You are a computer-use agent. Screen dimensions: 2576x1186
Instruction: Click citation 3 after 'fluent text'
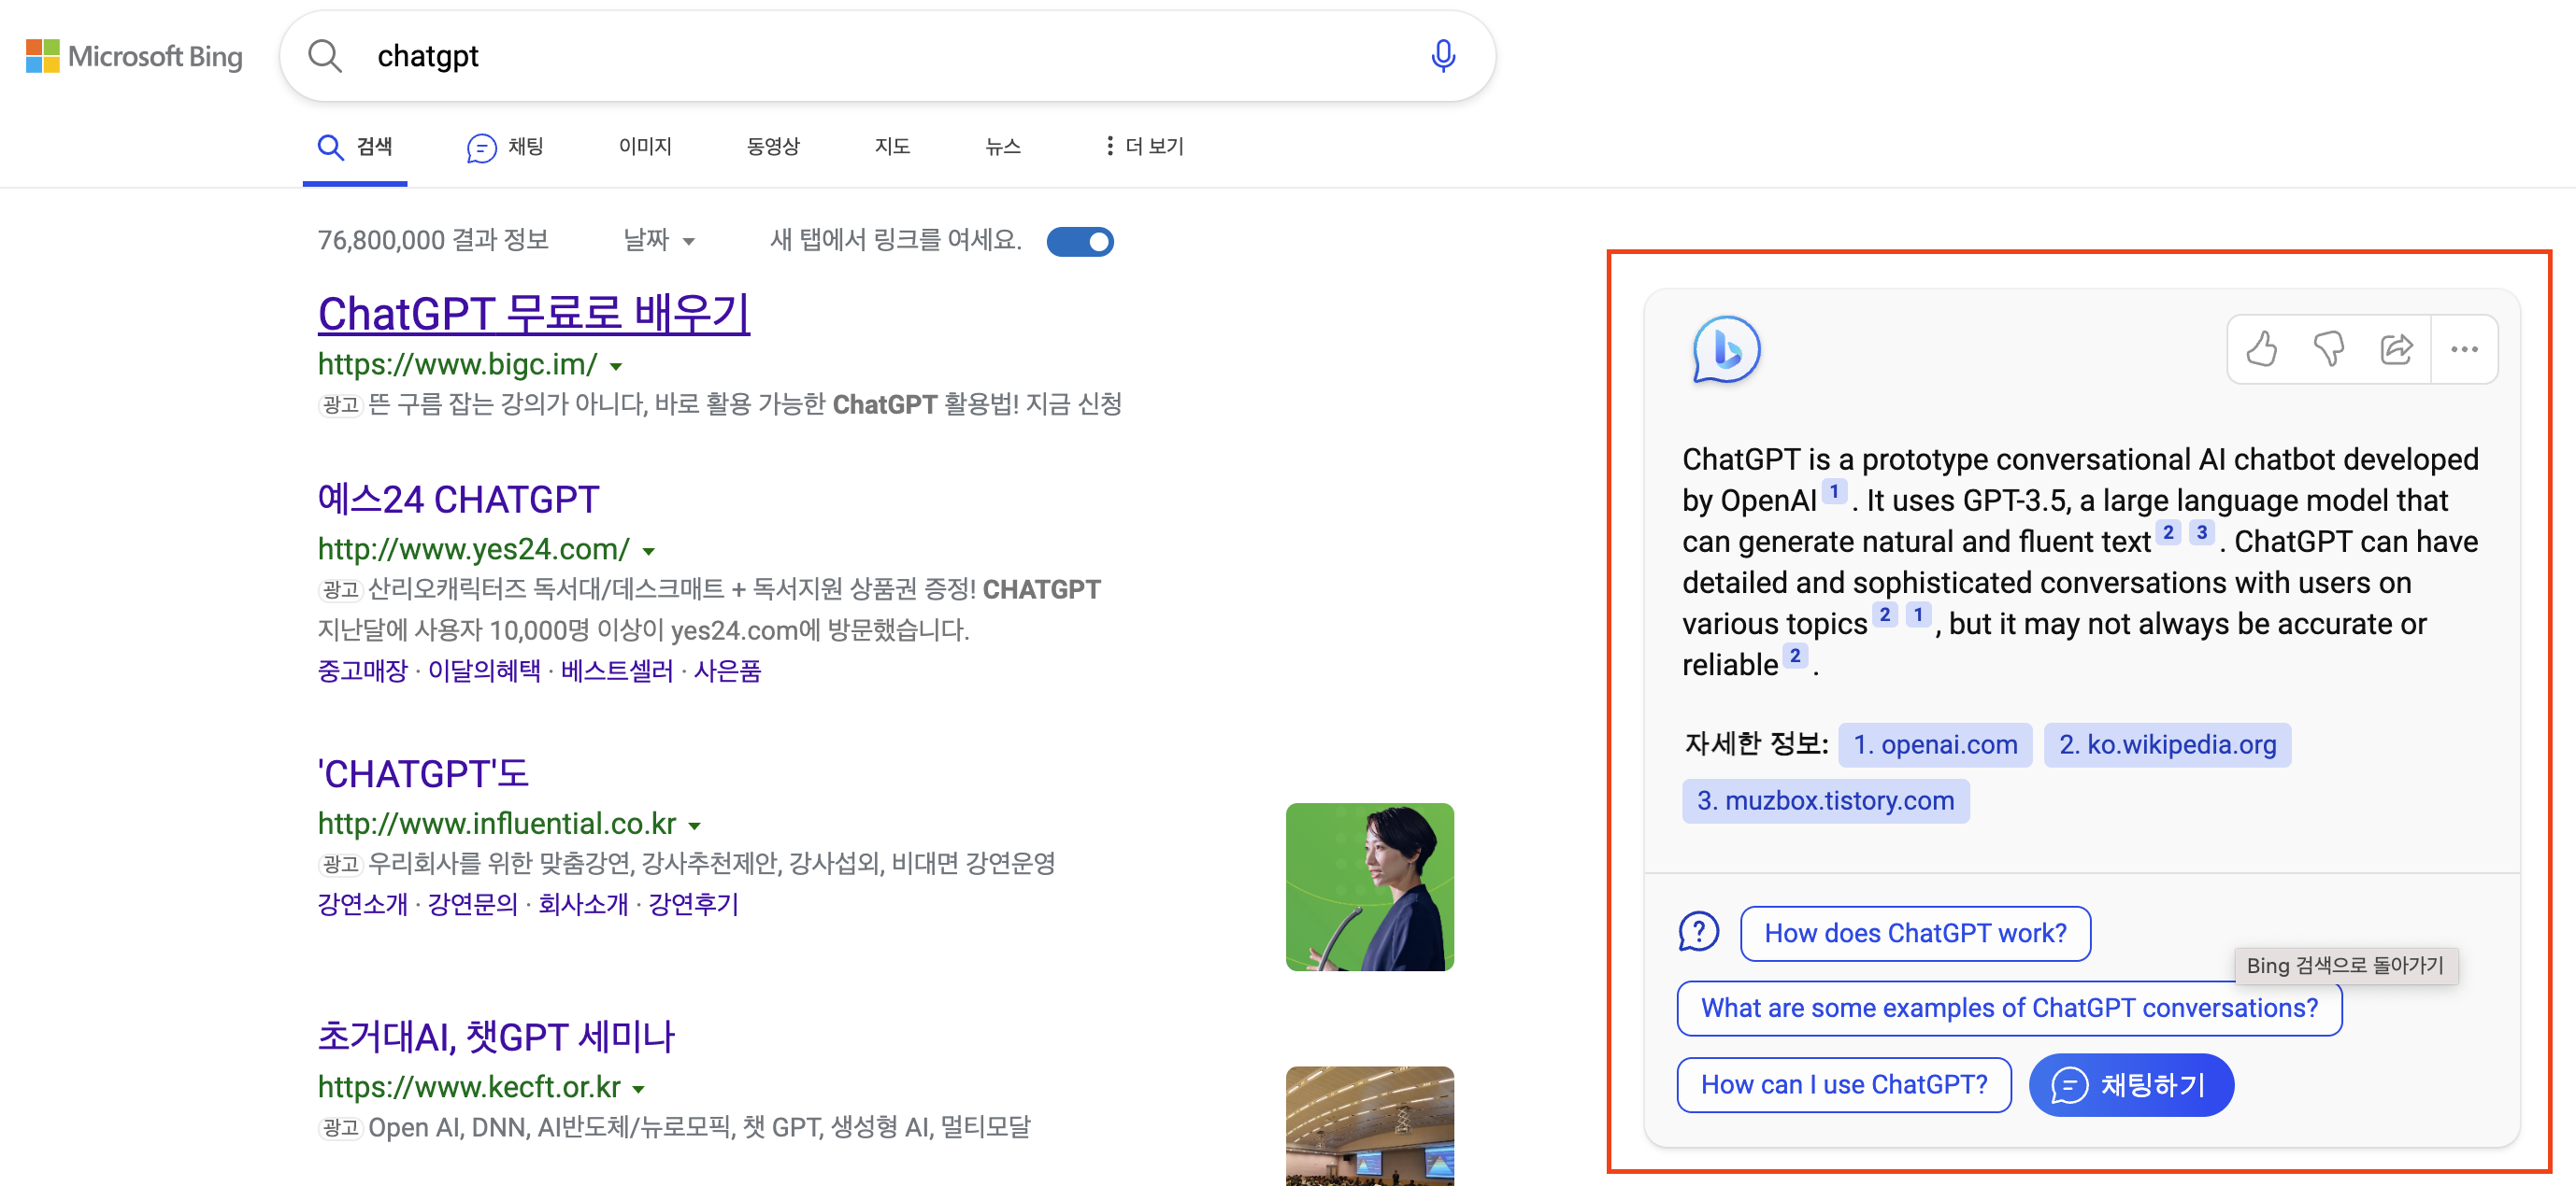pyautogui.click(x=2201, y=532)
